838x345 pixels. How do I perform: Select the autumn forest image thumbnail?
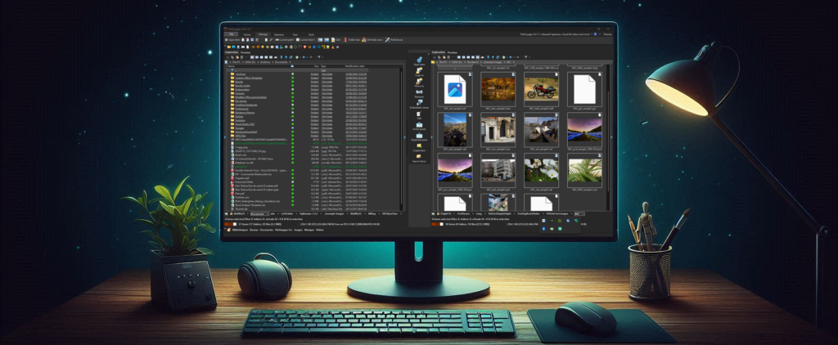(498, 89)
